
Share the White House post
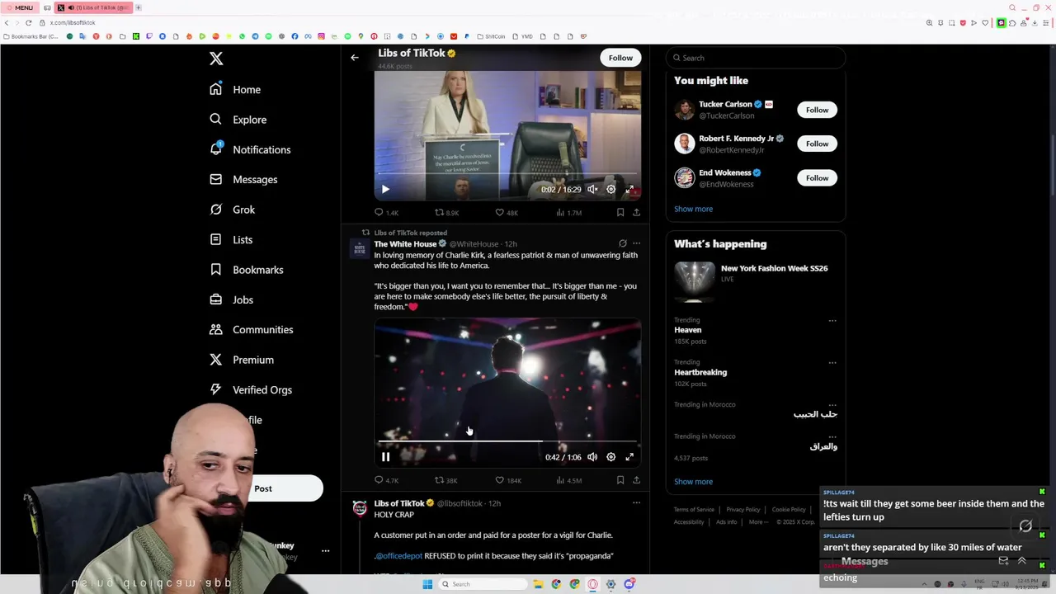pyautogui.click(x=636, y=480)
